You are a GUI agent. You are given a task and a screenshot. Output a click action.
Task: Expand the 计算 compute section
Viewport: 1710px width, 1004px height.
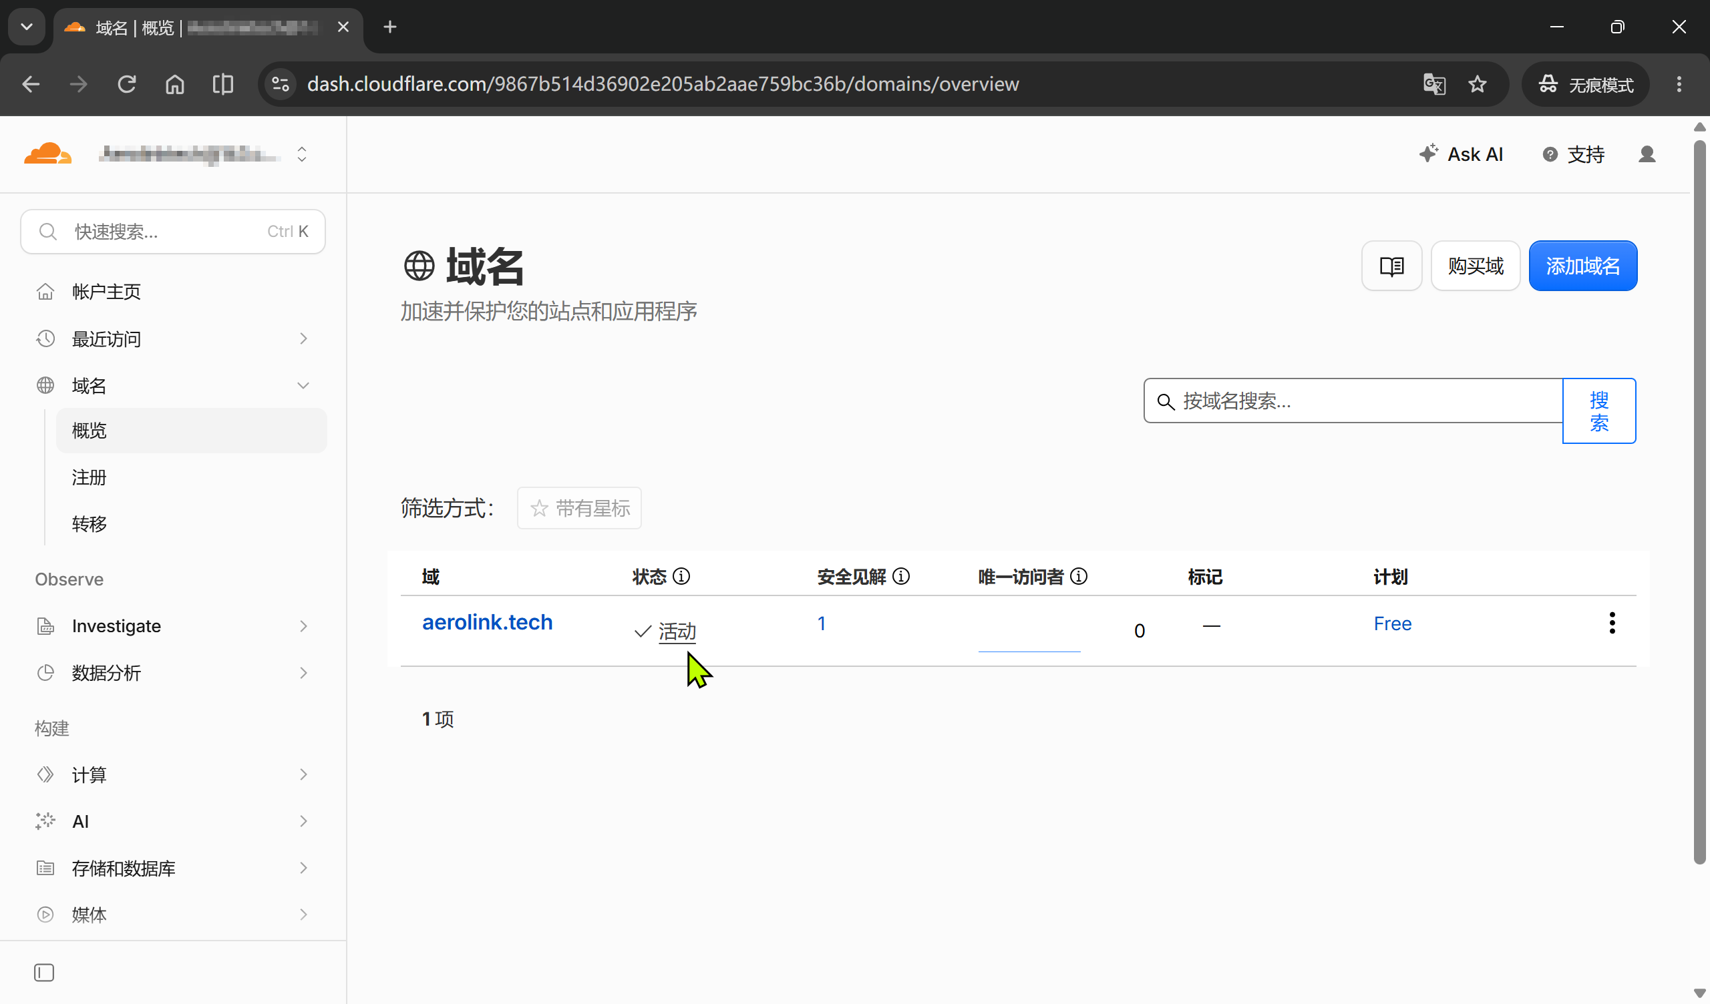172,774
